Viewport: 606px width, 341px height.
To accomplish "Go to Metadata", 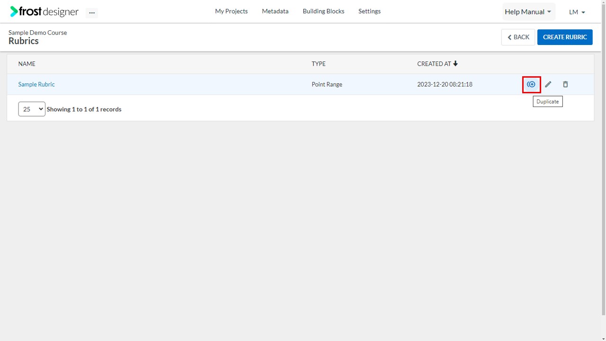I will [275, 11].
